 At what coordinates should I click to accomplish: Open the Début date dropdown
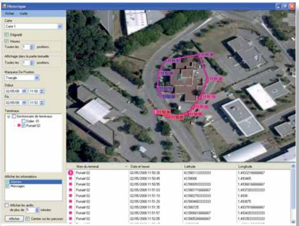tap(24, 91)
